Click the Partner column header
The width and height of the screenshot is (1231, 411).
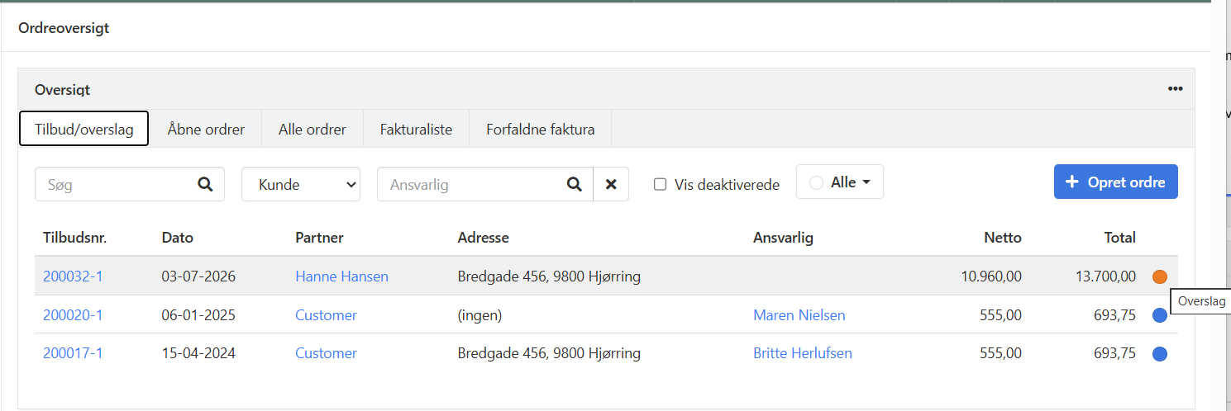(x=319, y=238)
